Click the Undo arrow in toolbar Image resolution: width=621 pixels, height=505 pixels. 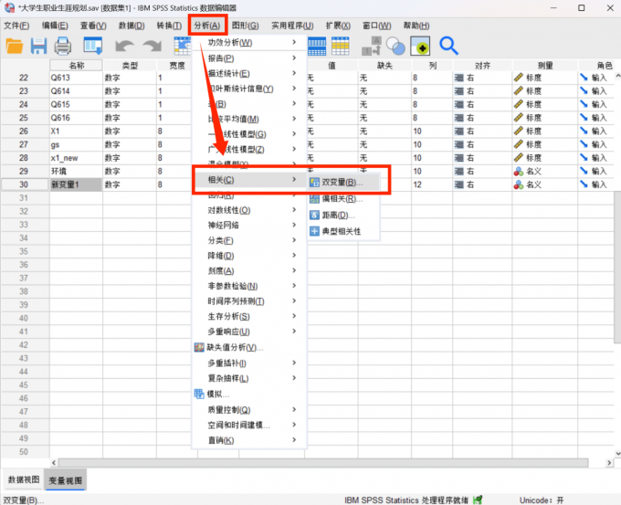[125, 46]
